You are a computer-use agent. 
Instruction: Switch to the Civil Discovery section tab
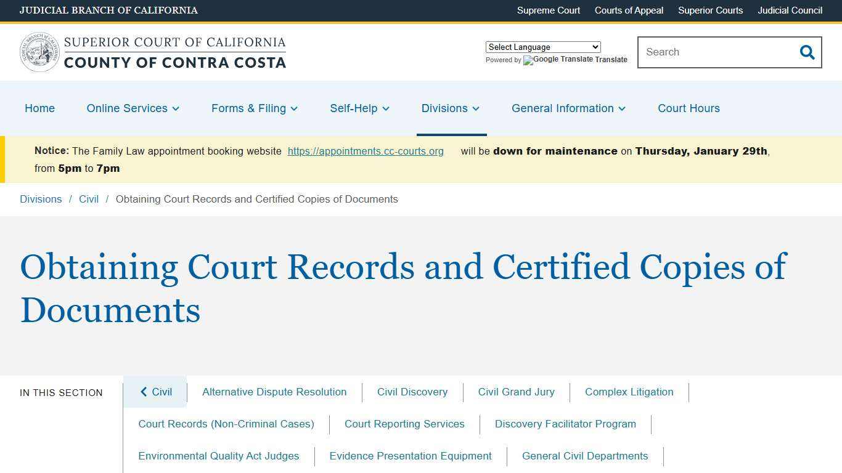point(412,392)
